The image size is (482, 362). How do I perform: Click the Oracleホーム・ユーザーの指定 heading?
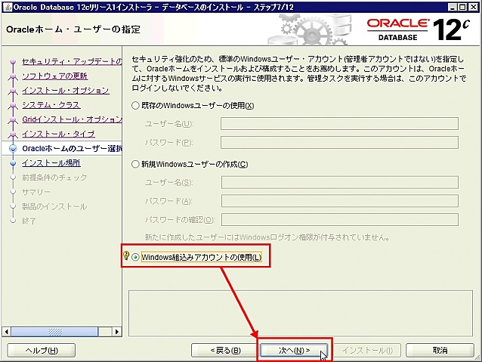coord(73,29)
